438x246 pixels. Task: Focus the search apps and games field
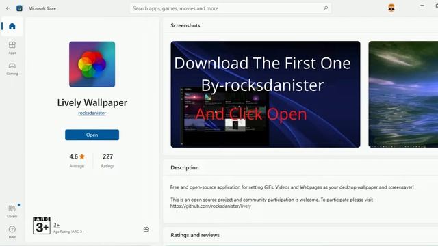[x=231, y=8]
